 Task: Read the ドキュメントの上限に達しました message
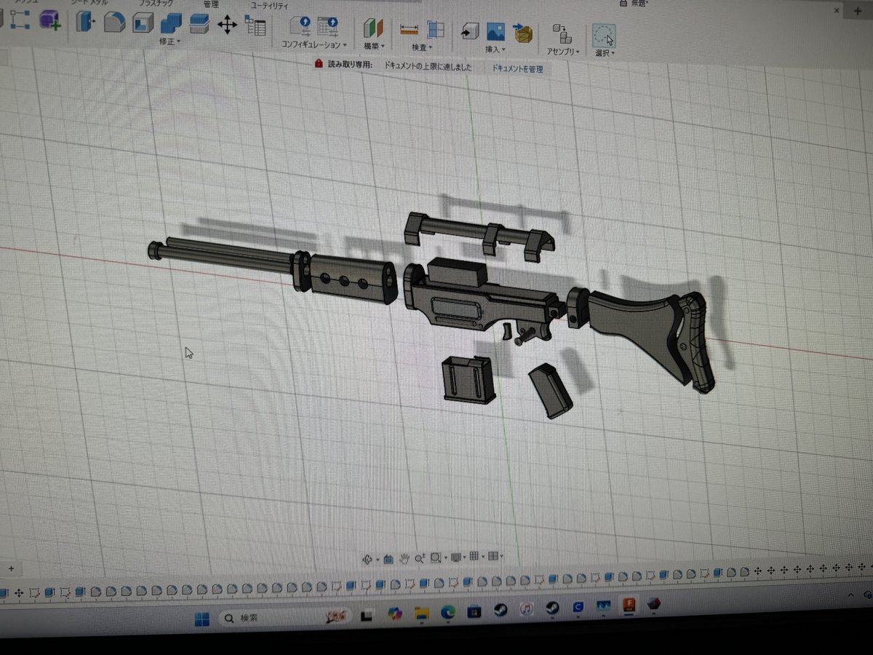[x=428, y=66]
